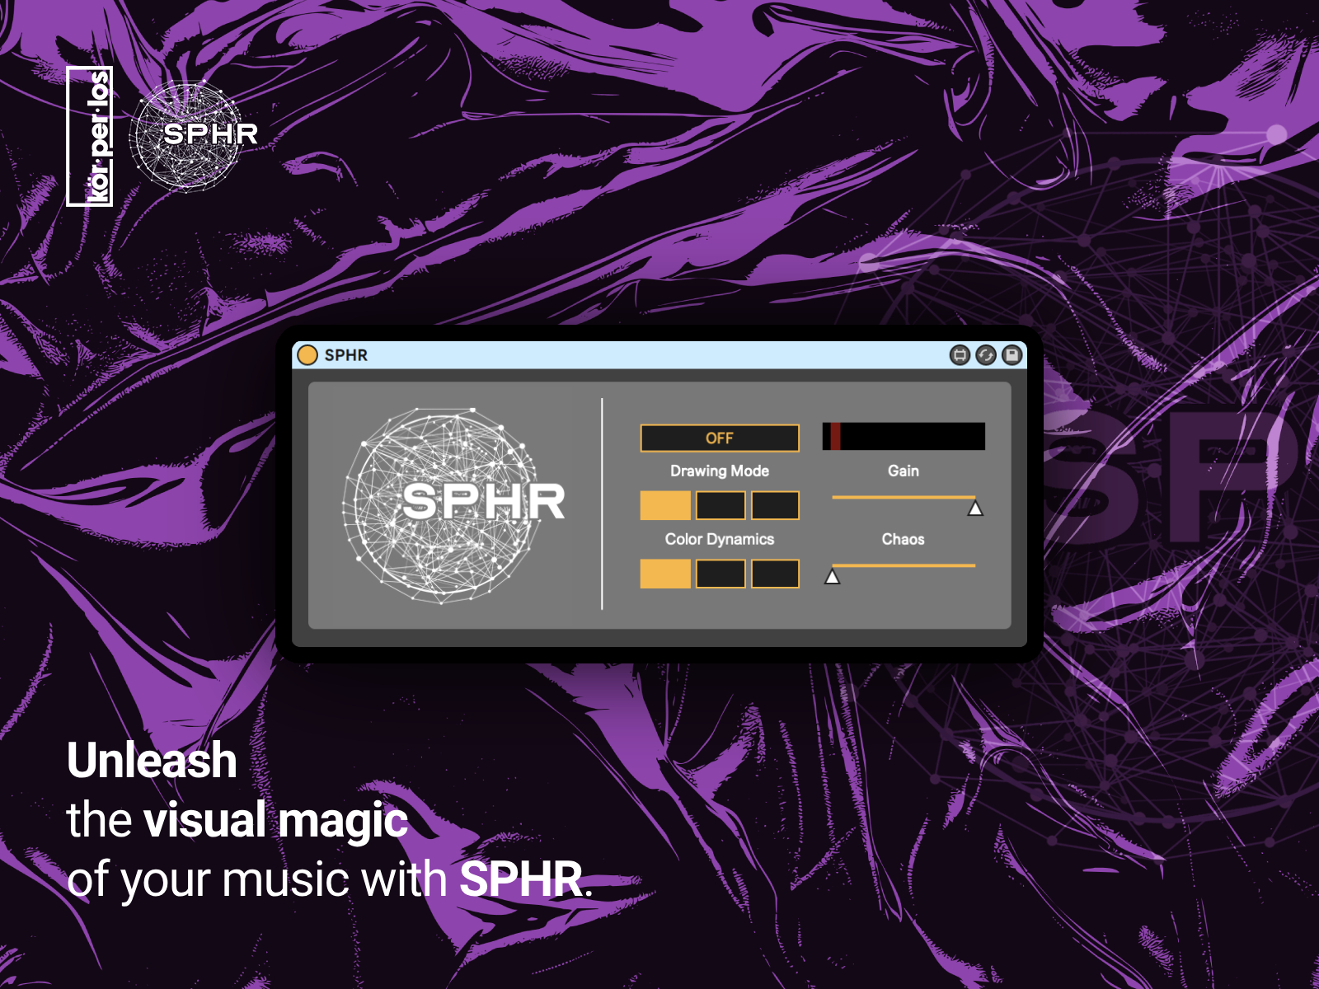Click the SPHR title in device header

tap(345, 355)
